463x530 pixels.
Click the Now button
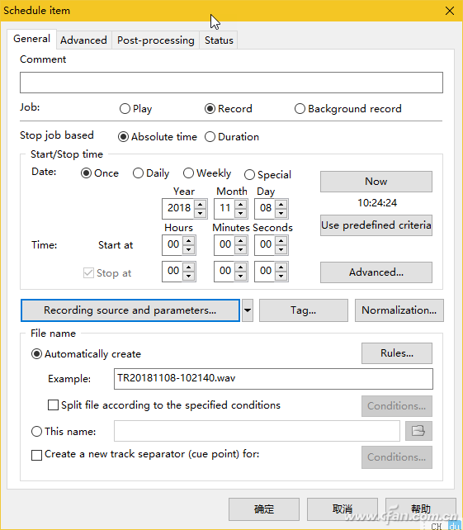(376, 182)
